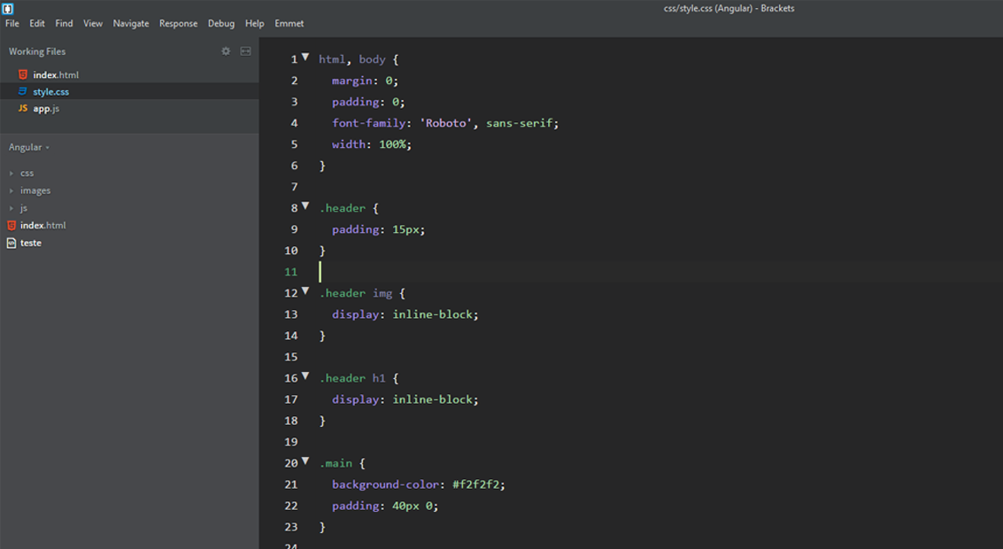Click the split editor view icon
The width and height of the screenshot is (1003, 549).
245,51
